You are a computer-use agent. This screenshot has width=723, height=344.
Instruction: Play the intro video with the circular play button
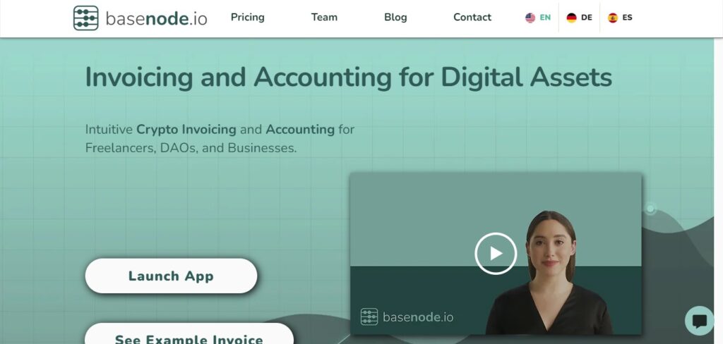click(496, 253)
